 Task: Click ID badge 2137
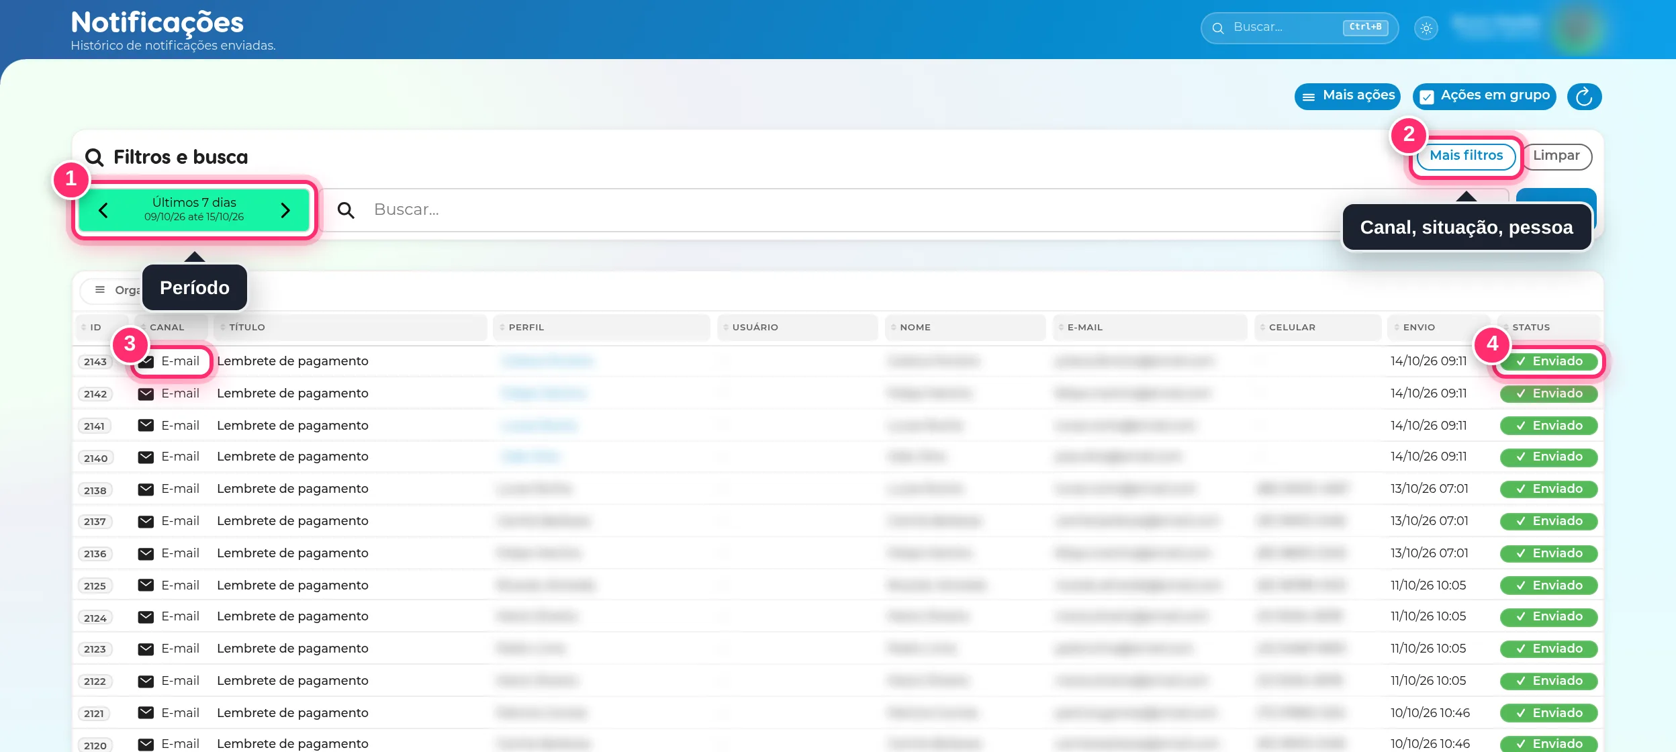tap(95, 522)
